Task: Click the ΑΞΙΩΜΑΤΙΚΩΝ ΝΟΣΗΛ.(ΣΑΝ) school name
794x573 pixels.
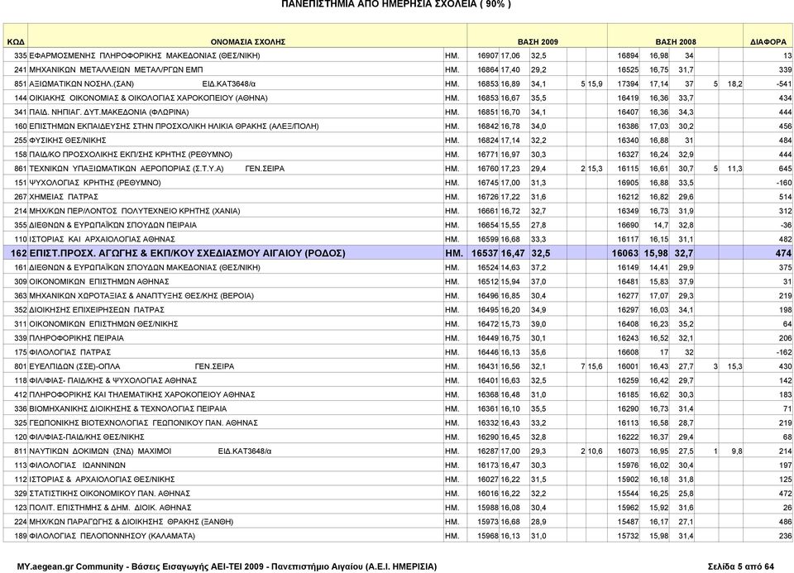Action: 82,84
